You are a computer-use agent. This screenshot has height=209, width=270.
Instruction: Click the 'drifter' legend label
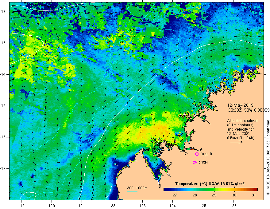click(x=203, y=162)
